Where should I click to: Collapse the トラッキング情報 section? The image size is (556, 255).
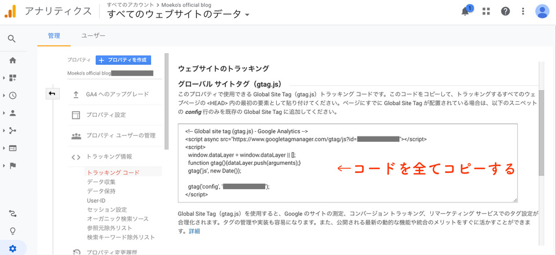[x=109, y=157]
